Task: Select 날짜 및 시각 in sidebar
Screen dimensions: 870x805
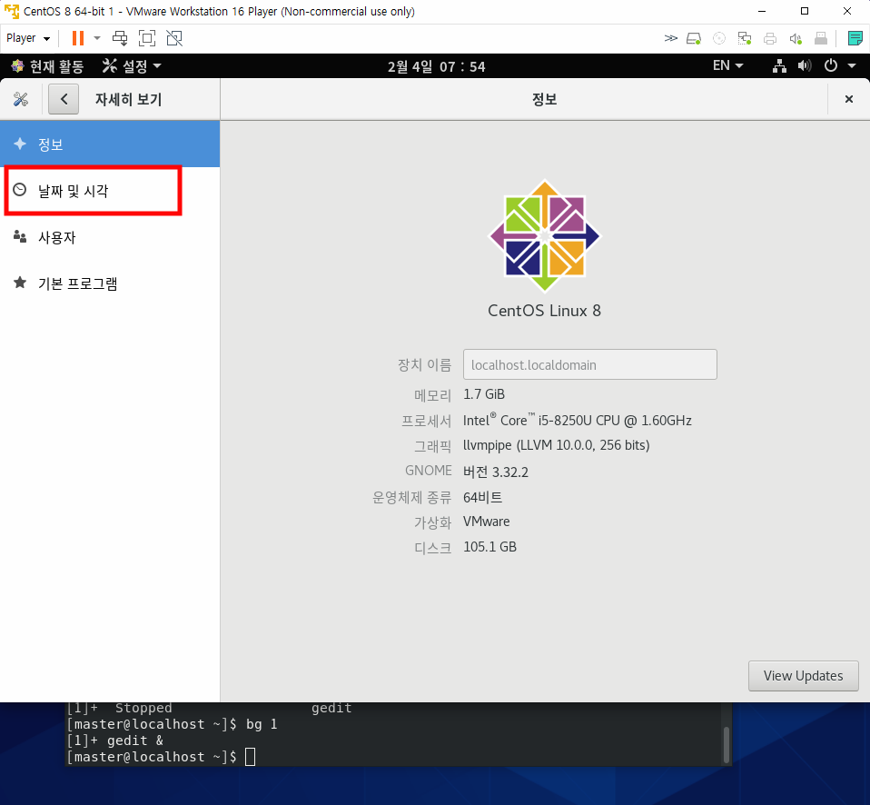Action: click(x=110, y=191)
